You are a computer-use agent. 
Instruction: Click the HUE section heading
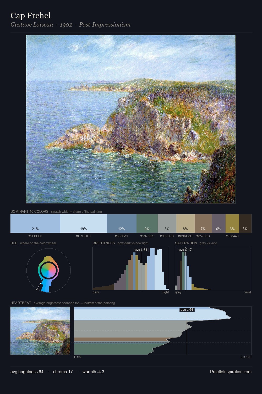pos(14,243)
